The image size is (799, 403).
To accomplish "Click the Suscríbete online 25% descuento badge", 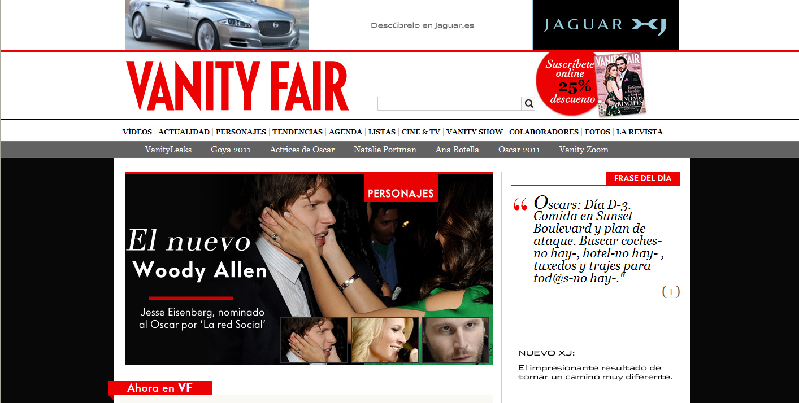I will (x=567, y=83).
